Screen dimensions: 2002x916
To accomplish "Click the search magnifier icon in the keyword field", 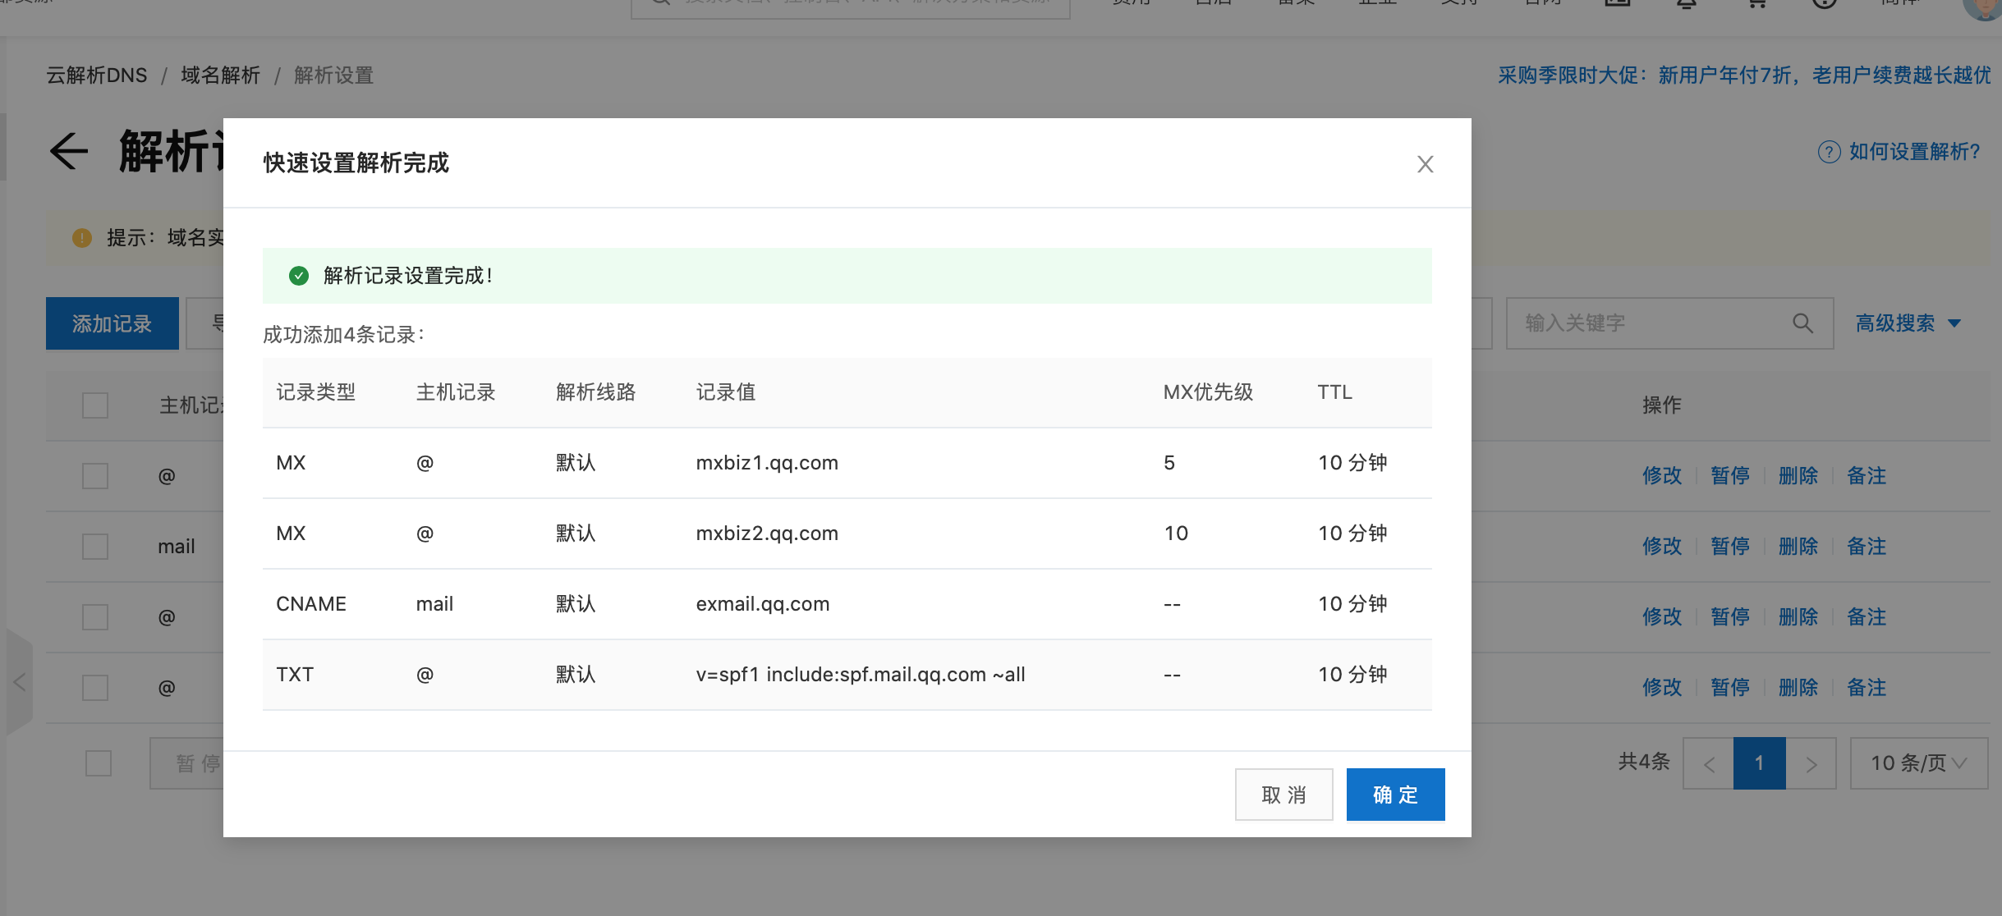I will (x=1802, y=323).
